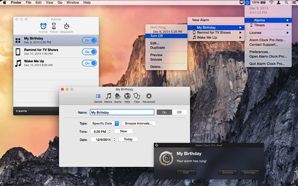Click the battery status icon in menu bar
Image resolution: width=298 pixels, height=186 pixels.
263,2
